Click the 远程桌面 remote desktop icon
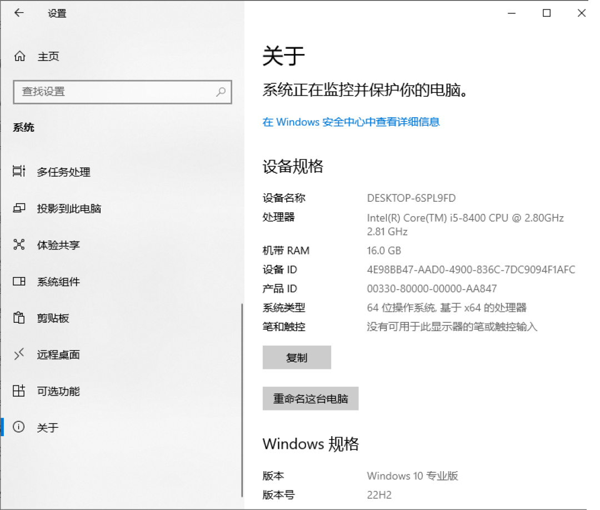Viewport: 600px width, 510px height. tap(19, 354)
